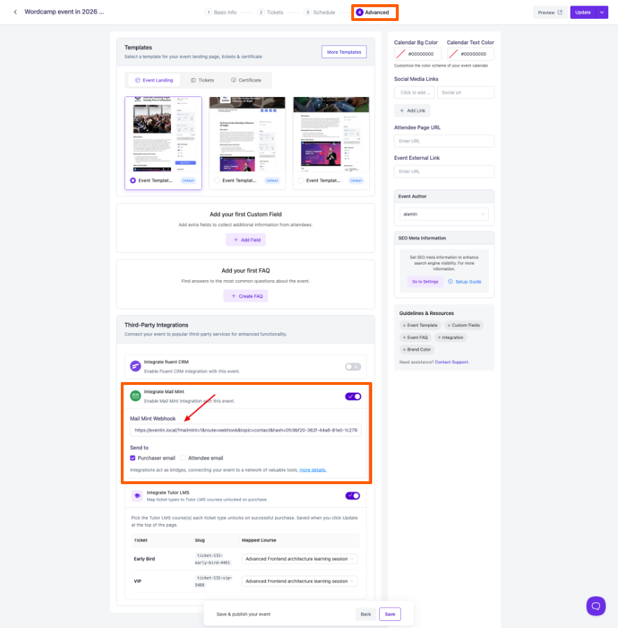This screenshot has height=628, width=618.
Task: Click the Setup Guide info icon
Action: (x=450, y=282)
